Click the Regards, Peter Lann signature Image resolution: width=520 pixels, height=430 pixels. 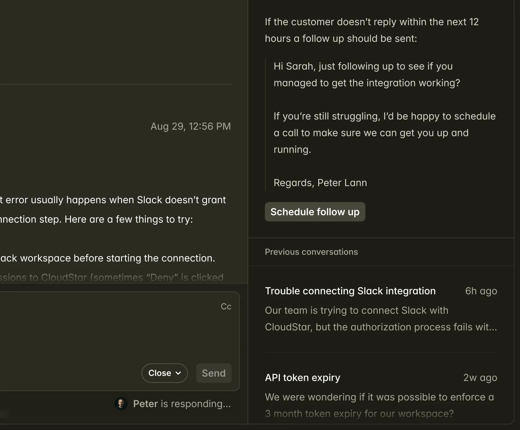tap(320, 183)
